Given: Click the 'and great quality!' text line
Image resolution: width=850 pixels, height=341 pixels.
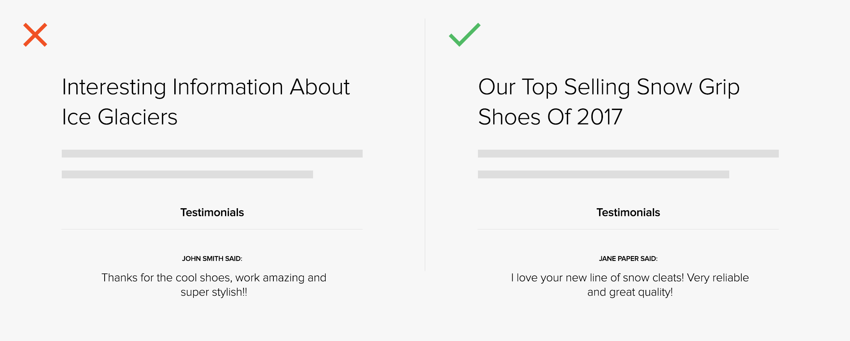Looking at the screenshot, I should 630,292.
